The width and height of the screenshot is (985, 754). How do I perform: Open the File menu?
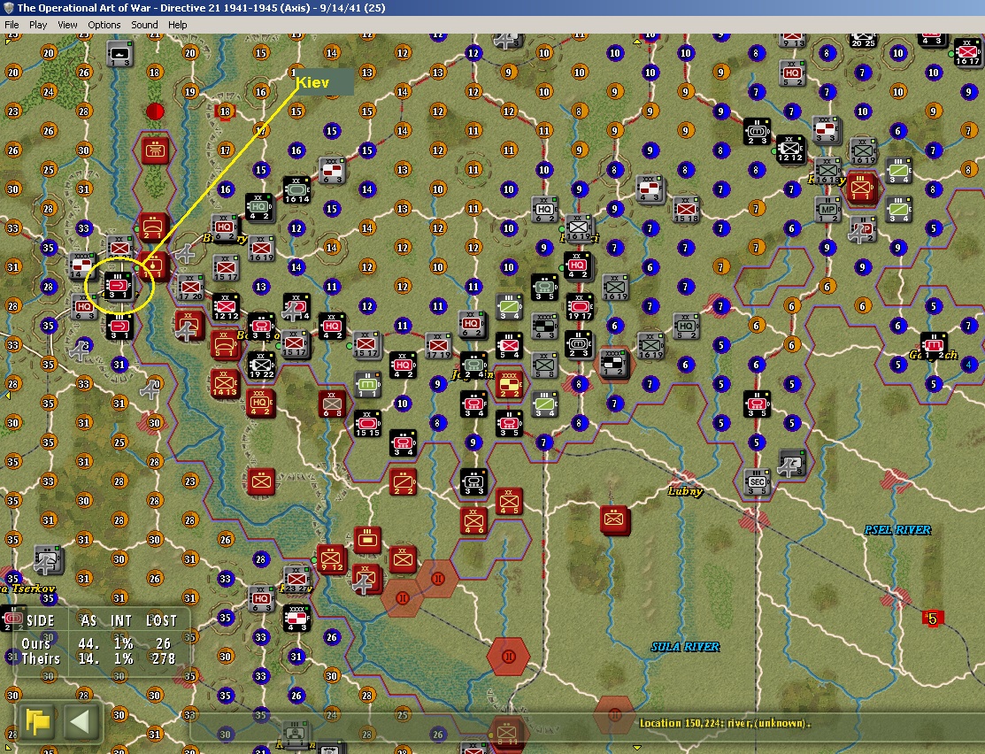(12, 25)
